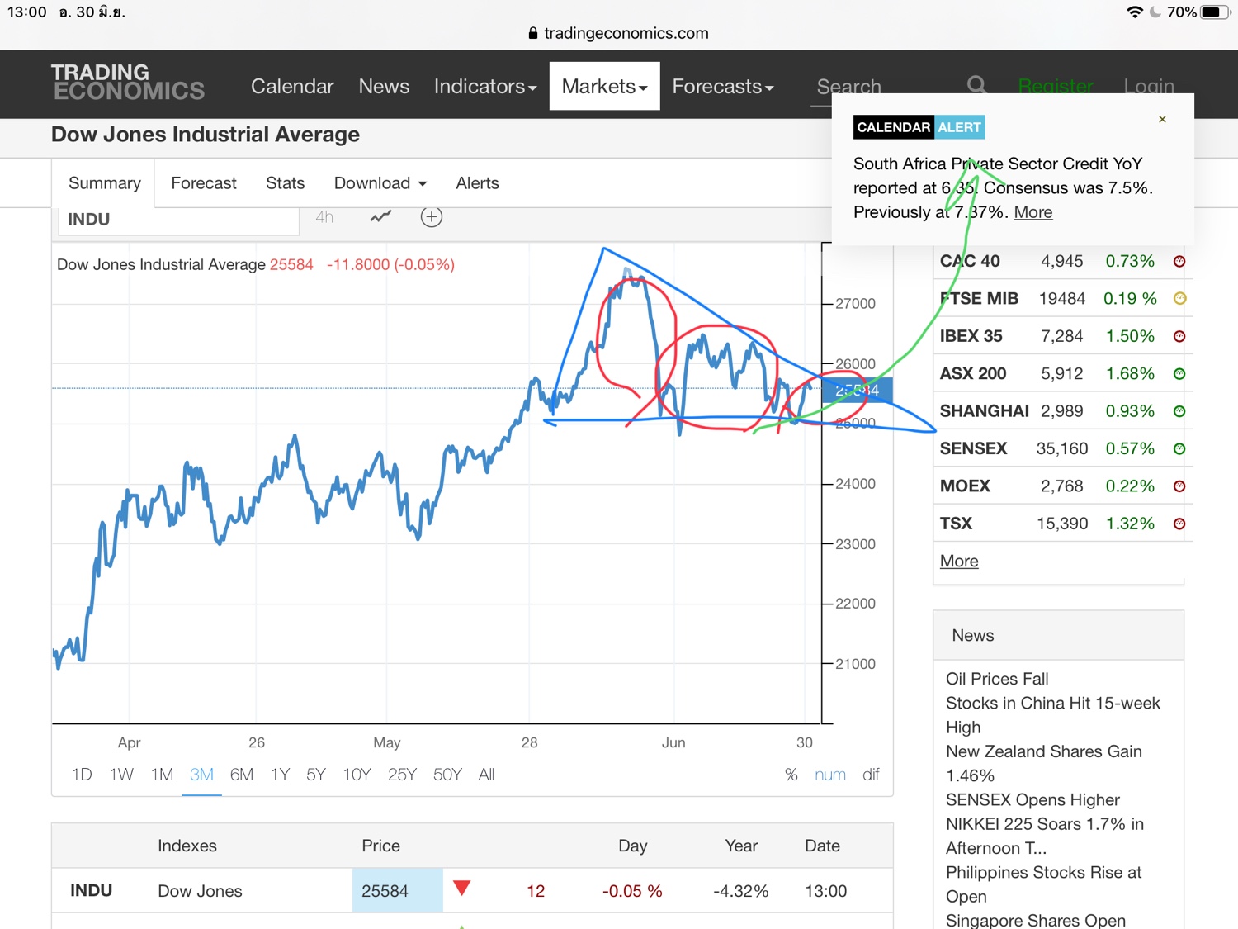Expand the Indicators dropdown menu
The width and height of the screenshot is (1238, 929).
click(485, 86)
